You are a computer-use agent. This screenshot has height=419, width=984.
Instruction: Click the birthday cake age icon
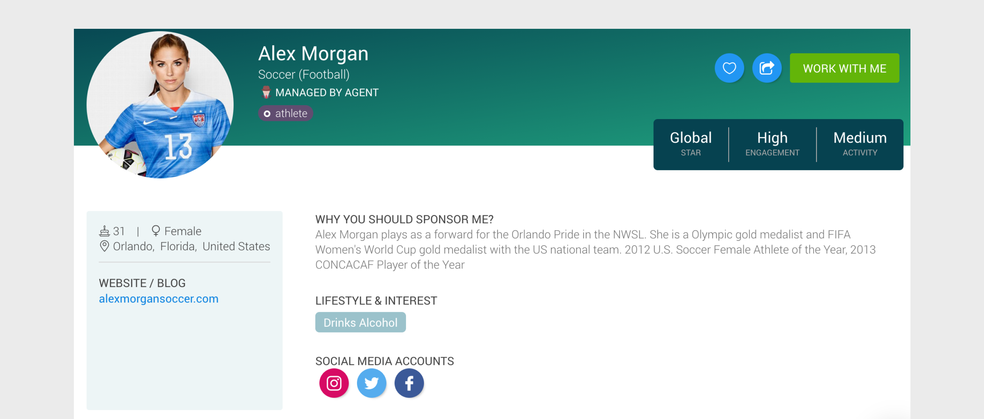point(104,231)
